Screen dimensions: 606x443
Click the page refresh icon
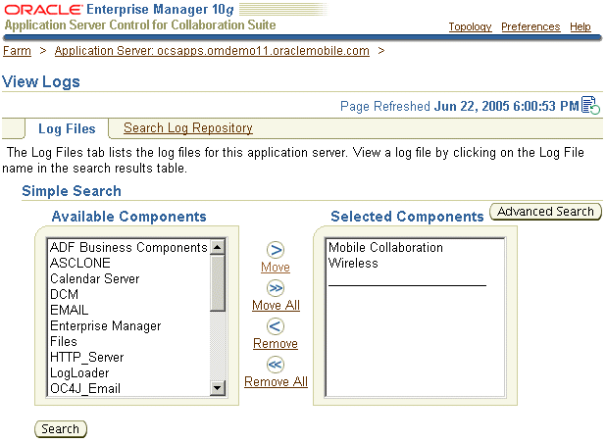tap(589, 105)
